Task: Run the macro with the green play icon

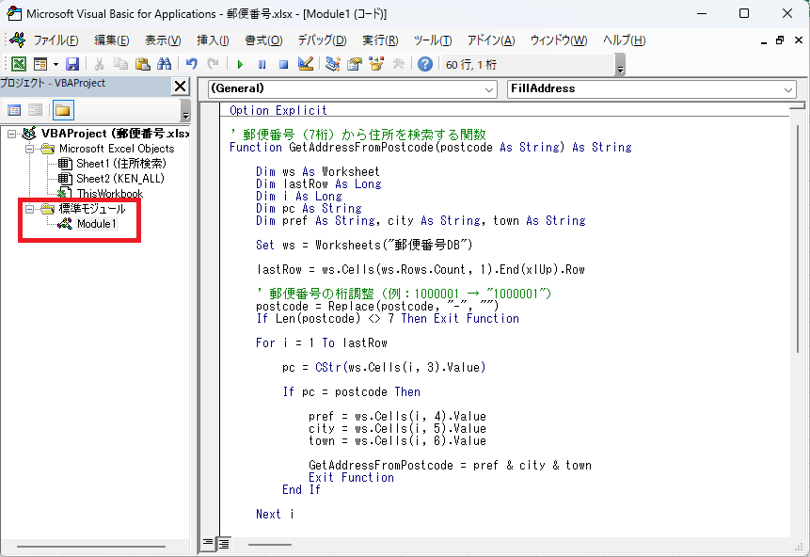Action: (x=240, y=64)
